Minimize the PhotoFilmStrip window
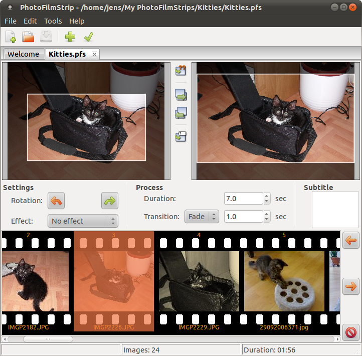The width and height of the screenshot is (362, 356). pyautogui.click(x=334, y=8)
